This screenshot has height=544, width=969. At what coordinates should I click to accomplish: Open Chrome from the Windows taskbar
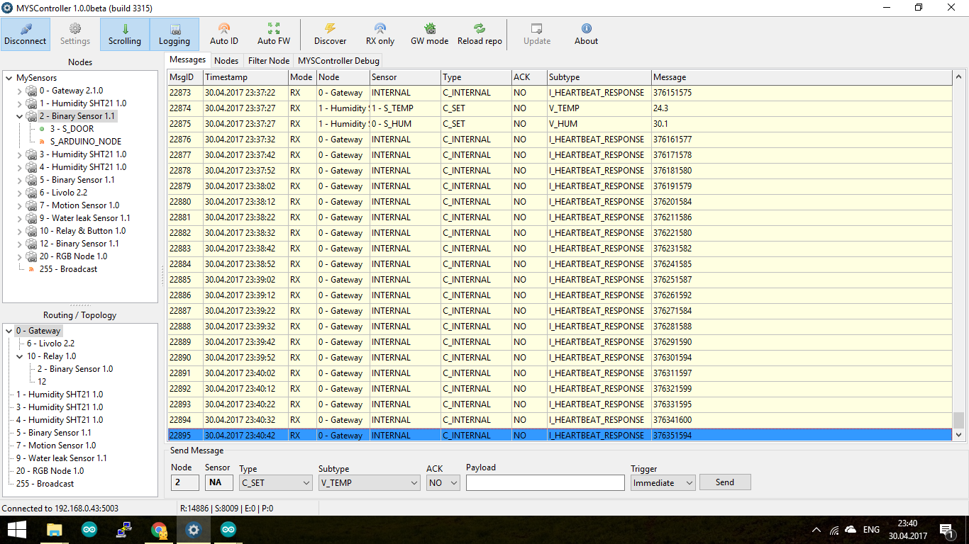(x=159, y=530)
